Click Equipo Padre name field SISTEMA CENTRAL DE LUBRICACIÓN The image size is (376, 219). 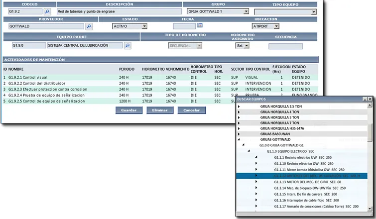pyautogui.click(x=85, y=45)
